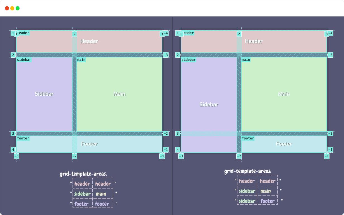The image size is (344, 215).
Task: Click the 'main' cell in right template areas
Action: (266, 191)
